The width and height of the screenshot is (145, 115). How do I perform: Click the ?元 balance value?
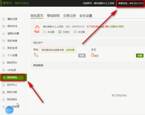pos(36,55)
